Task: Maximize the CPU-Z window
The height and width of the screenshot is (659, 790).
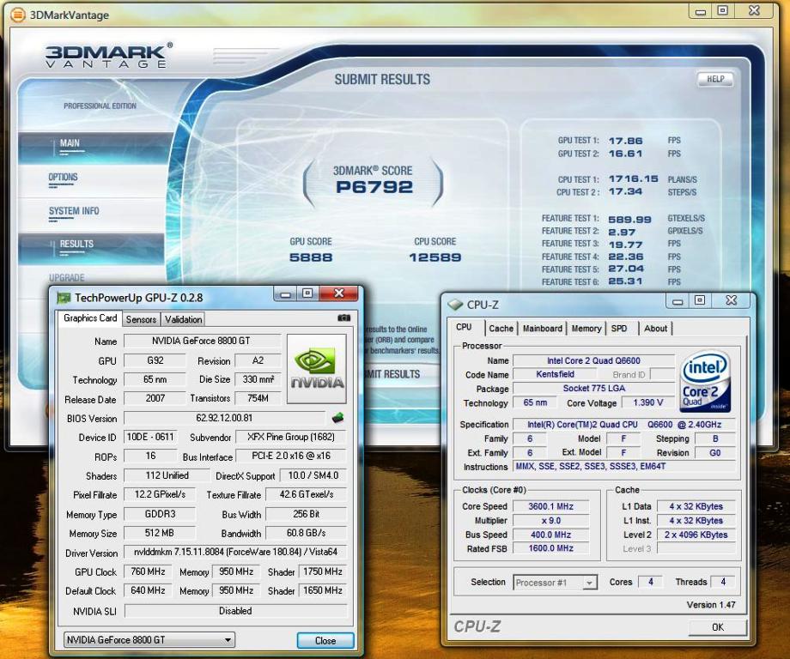Action: 700,301
